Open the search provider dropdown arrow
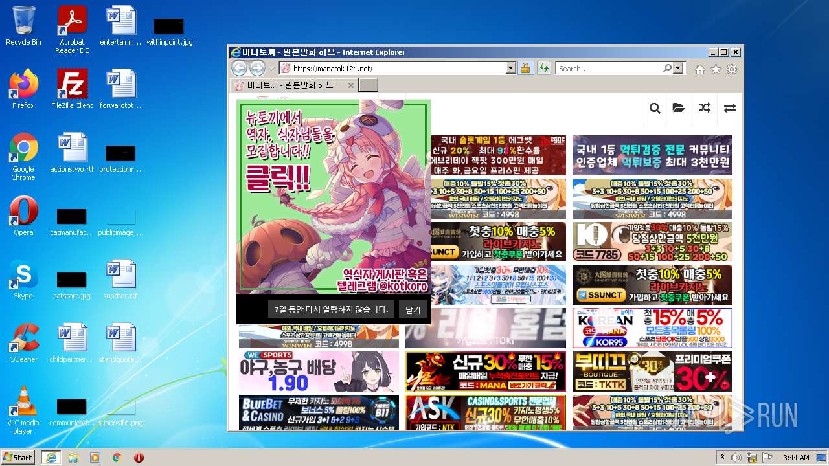 [678, 68]
